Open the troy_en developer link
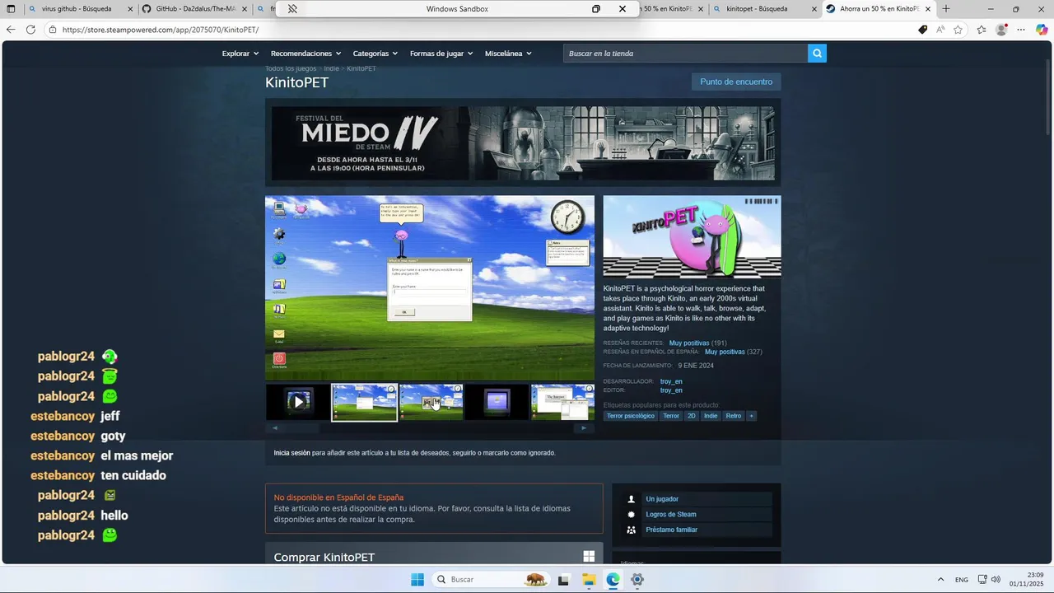Viewport: 1054px width, 593px height. click(x=671, y=381)
